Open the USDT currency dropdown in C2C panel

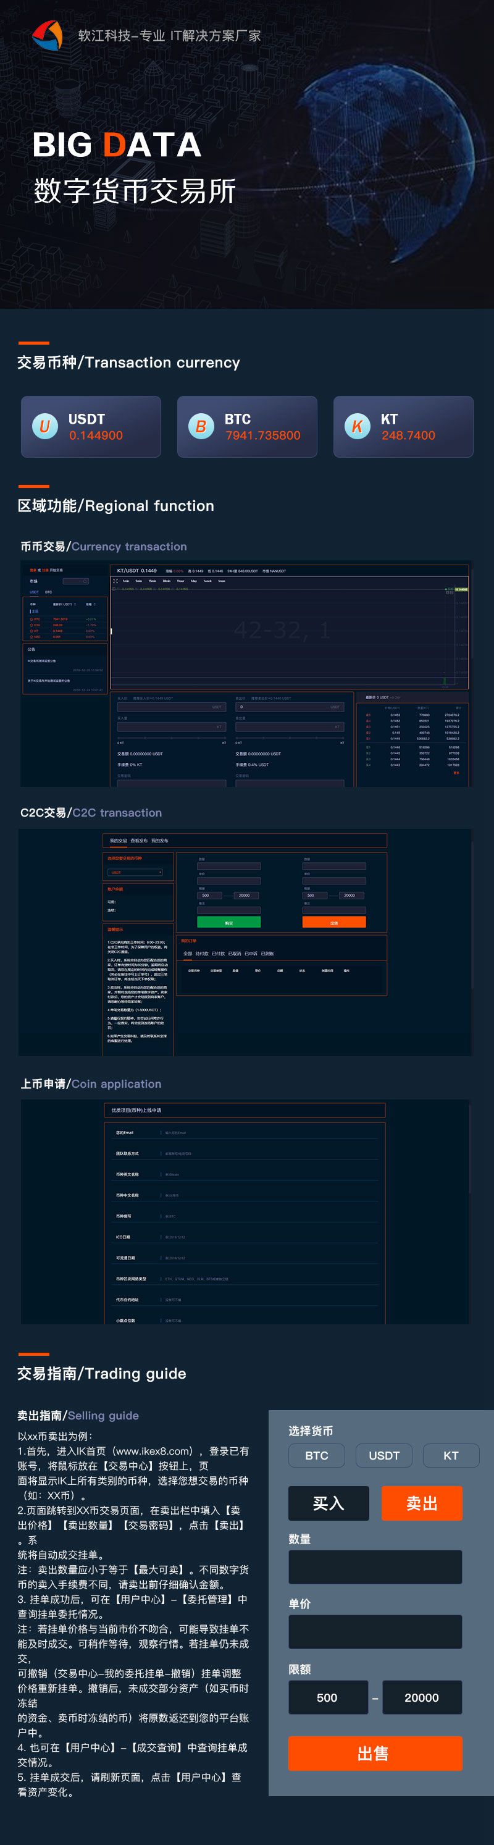click(x=135, y=872)
